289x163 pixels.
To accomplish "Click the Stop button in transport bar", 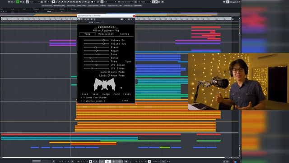I will point(108,162).
